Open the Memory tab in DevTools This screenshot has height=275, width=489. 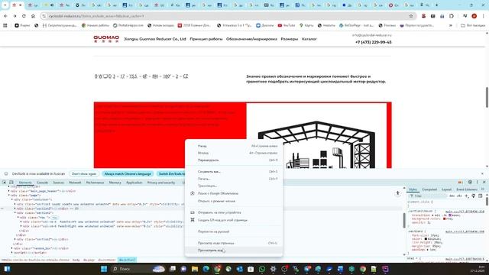(115, 183)
